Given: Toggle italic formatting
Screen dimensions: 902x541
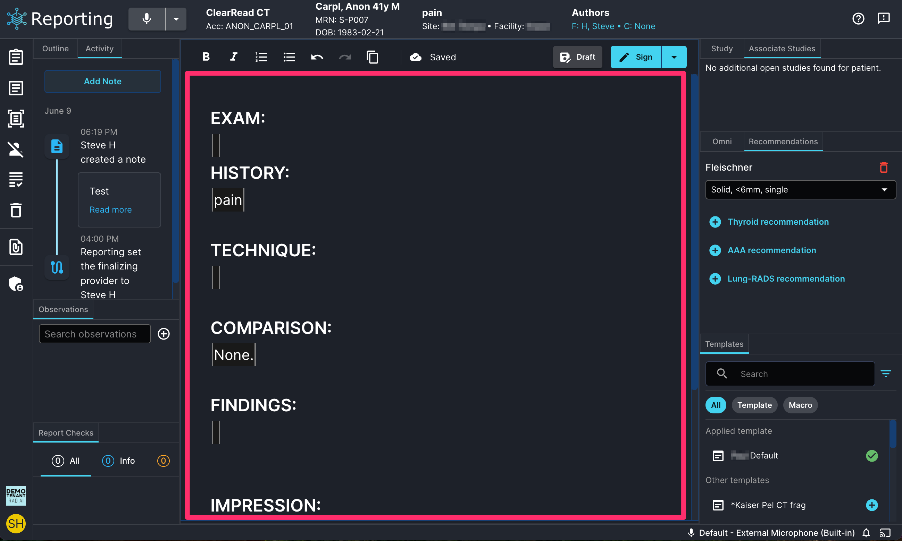Looking at the screenshot, I should pyautogui.click(x=234, y=57).
